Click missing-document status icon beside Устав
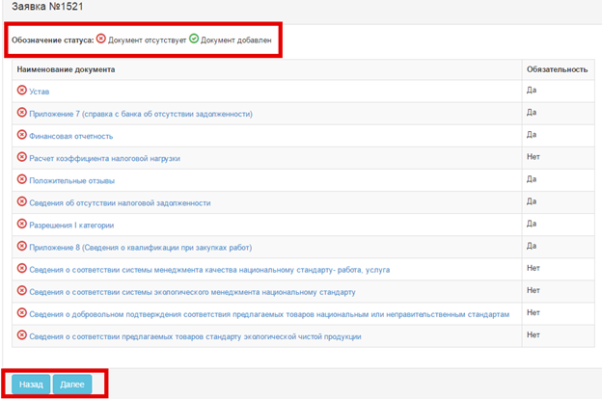Screen dimensions: 602x399 coord(22,91)
